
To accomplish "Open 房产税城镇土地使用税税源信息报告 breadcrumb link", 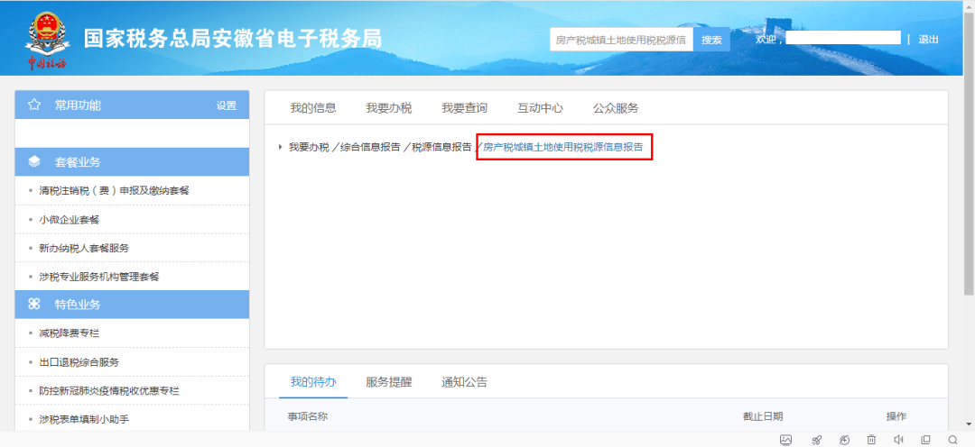I will (x=563, y=147).
